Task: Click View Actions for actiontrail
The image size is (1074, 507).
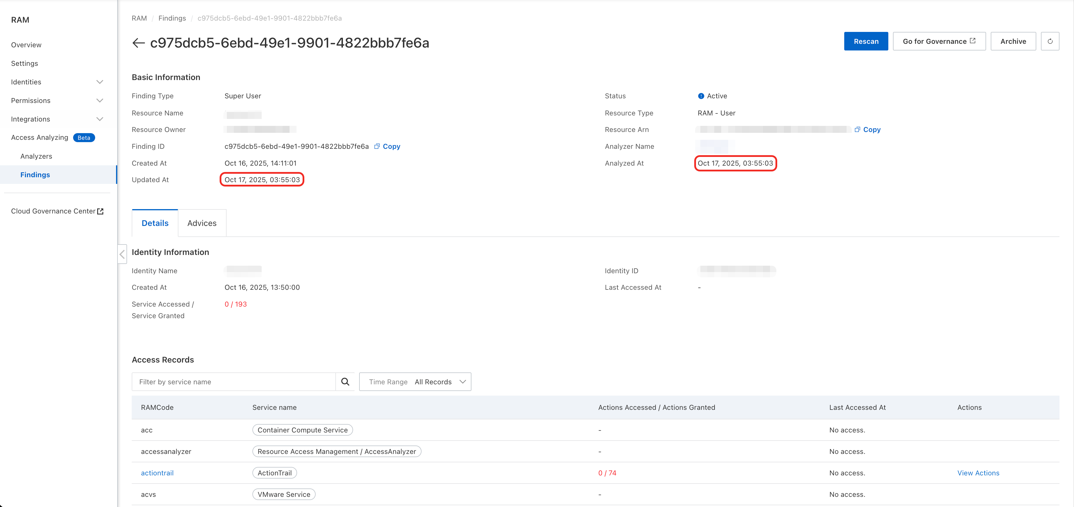Action: [x=978, y=473]
